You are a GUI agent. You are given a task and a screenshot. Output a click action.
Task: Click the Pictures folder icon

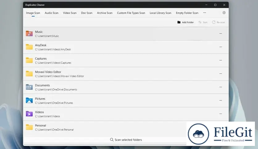click(29, 100)
